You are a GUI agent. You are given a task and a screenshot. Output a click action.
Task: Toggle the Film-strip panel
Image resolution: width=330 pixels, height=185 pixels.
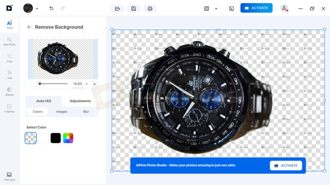pos(9,176)
